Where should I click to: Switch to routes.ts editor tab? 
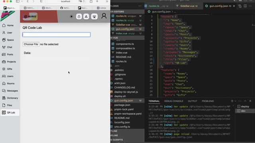pos(157,6)
